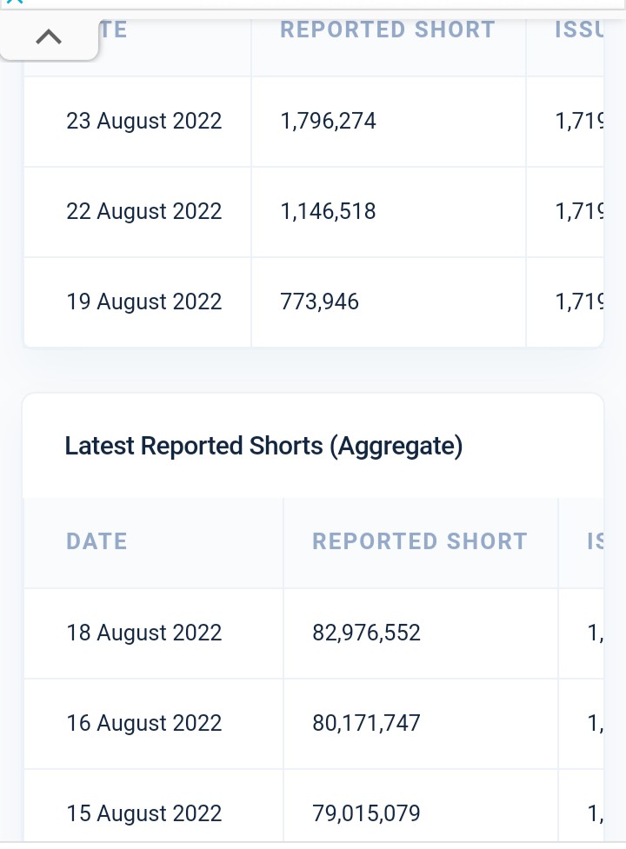Viewport: 626px width, 849px height.
Task: Select the 15 August 2022 row date
Action: (x=144, y=813)
